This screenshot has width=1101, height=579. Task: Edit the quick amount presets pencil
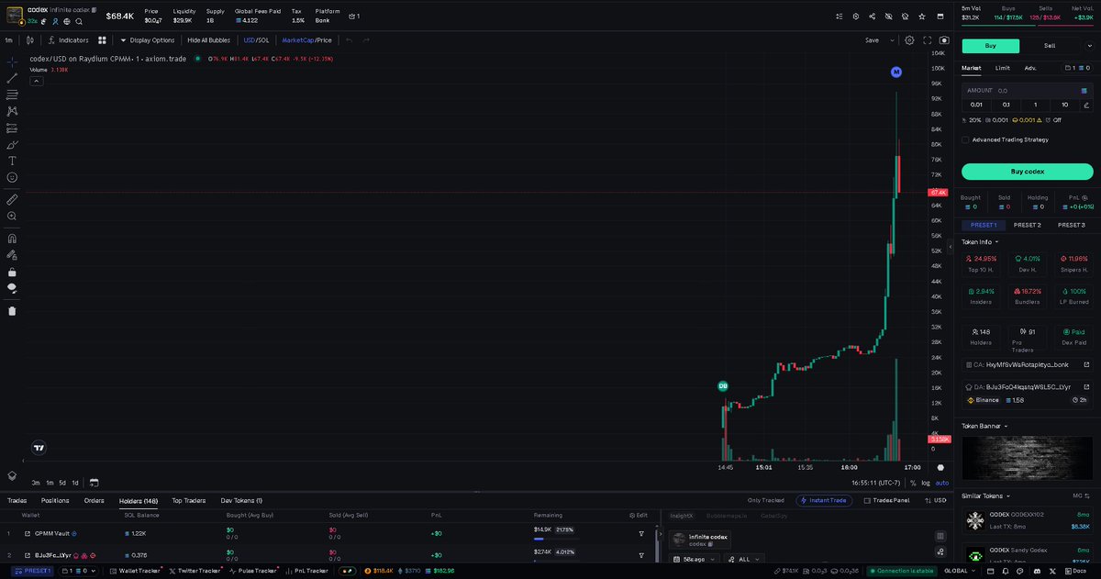coord(1086,105)
